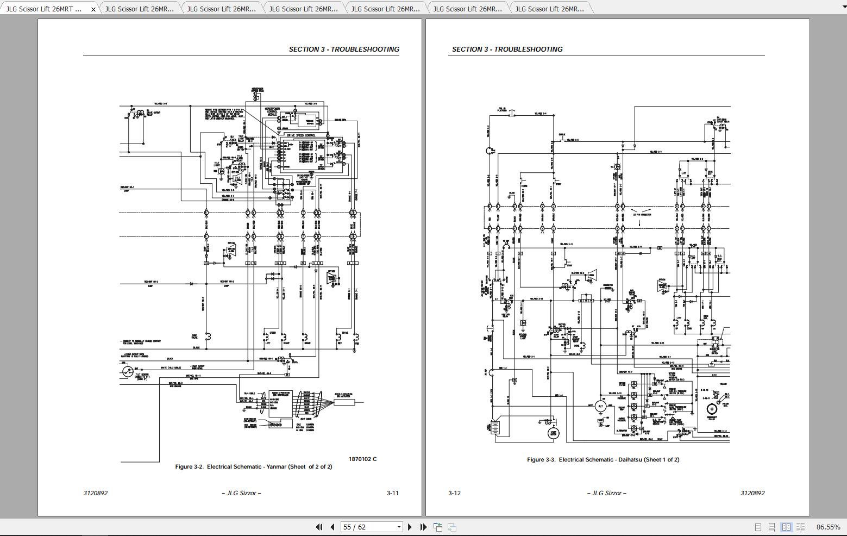This screenshot has width=847, height=536.
Task: Switch to single page view layout
Action: pyautogui.click(x=758, y=527)
